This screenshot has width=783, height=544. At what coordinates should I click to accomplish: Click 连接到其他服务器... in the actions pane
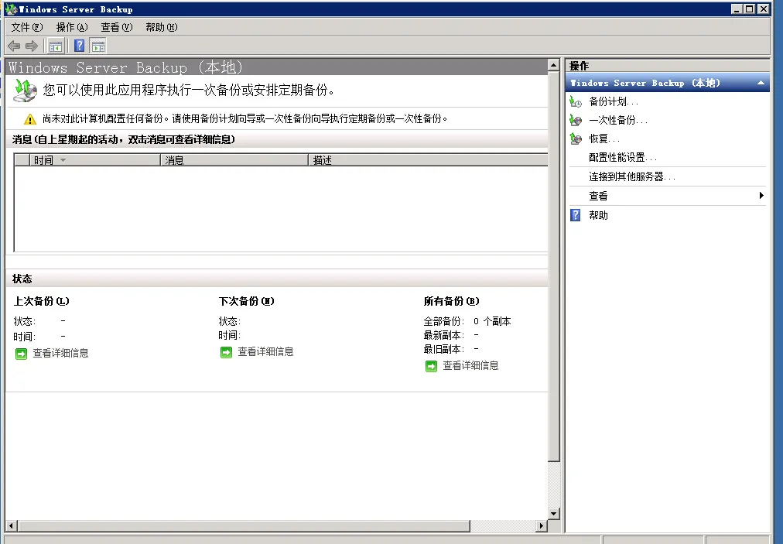click(x=631, y=176)
